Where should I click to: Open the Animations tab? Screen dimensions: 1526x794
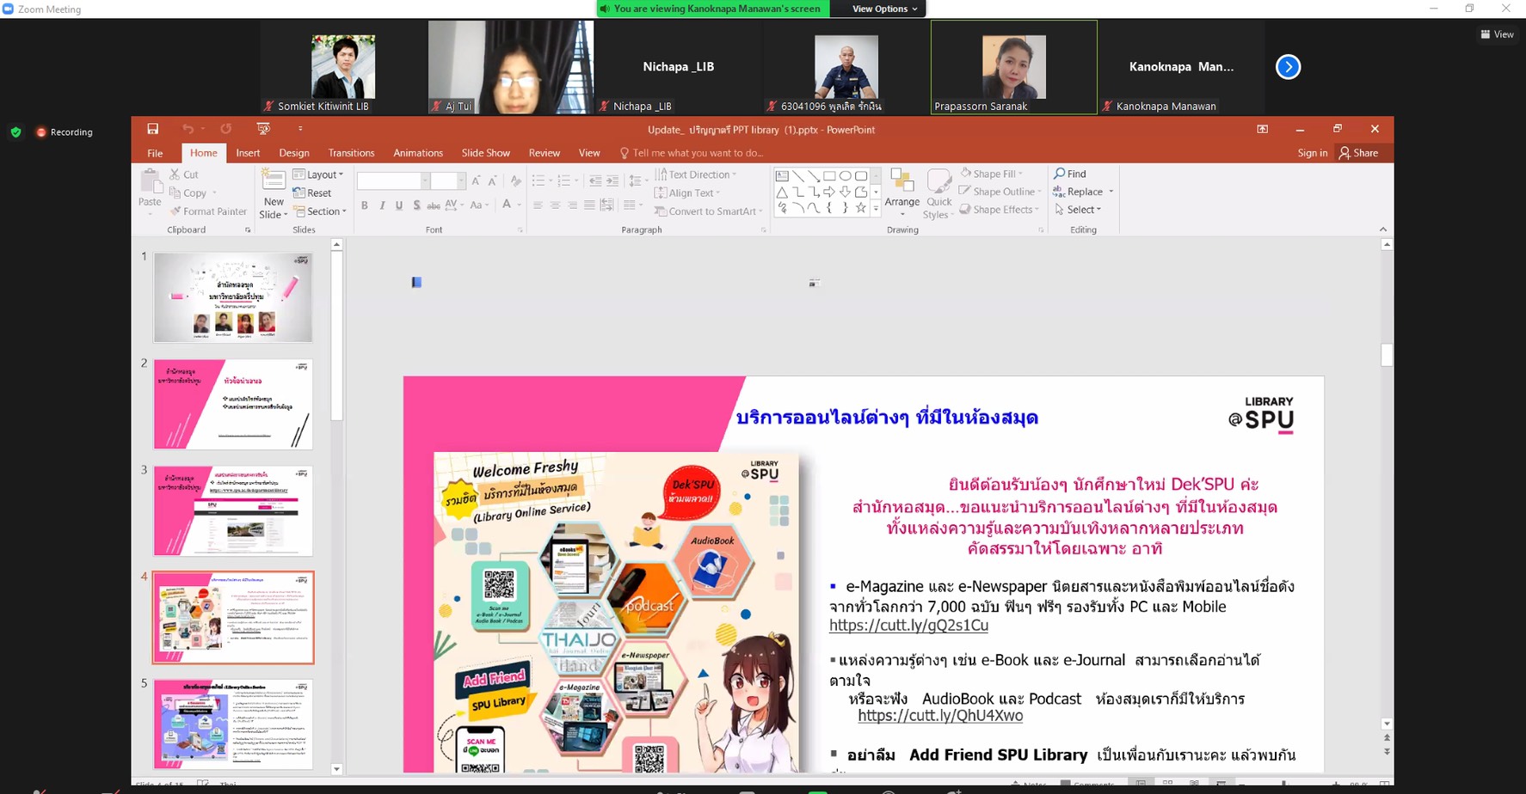click(x=418, y=153)
